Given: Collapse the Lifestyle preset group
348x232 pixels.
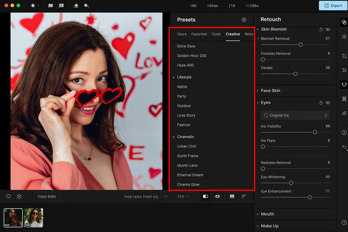Looking at the screenshot, I should click(x=174, y=77).
